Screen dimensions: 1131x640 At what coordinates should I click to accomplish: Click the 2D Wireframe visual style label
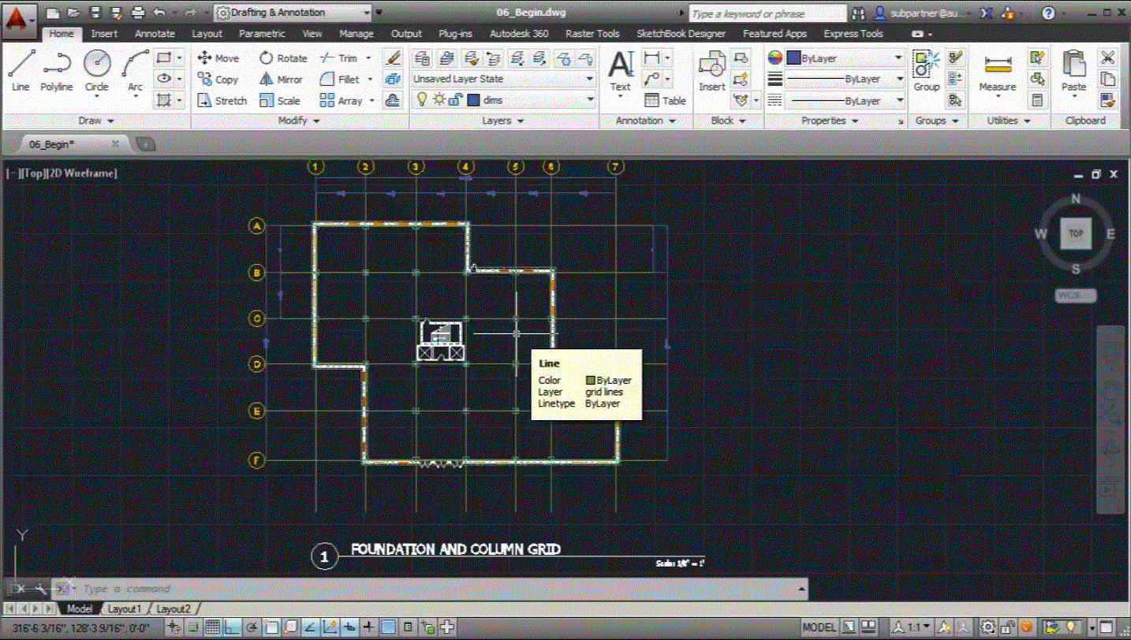tap(84, 173)
